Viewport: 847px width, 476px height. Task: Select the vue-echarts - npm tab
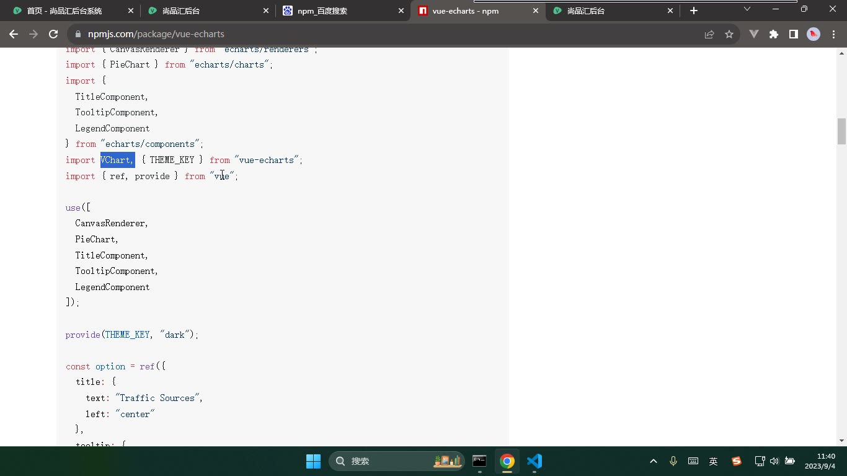(x=477, y=11)
